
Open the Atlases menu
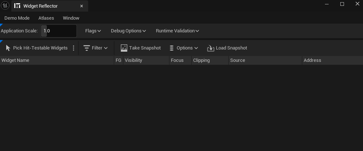[x=46, y=18]
